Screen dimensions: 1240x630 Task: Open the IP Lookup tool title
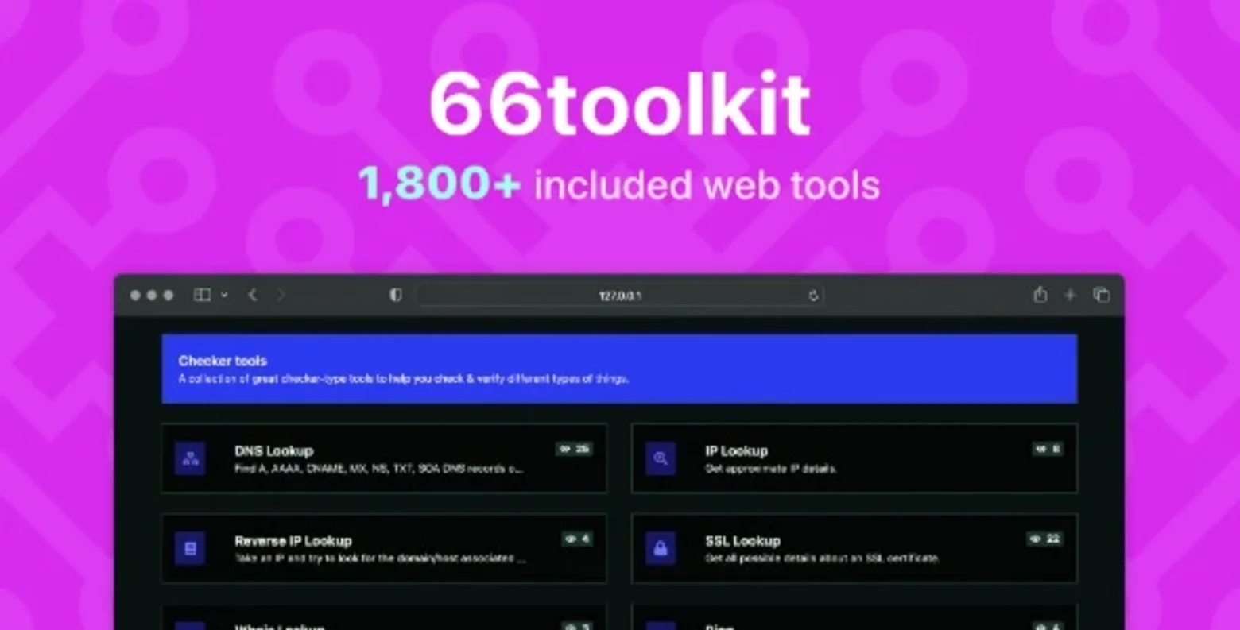pos(736,450)
